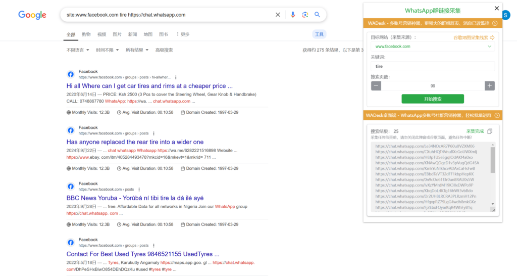Screen dimensions: 517x277
Task: Open 'Has anyone replaced the rear tire' link
Action: click(x=135, y=142)
